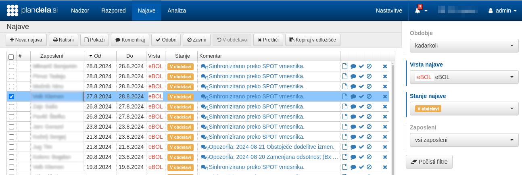This screenshot has height=175, width=522.
Task: Click the Nova najava button
Action: (26, 40)
